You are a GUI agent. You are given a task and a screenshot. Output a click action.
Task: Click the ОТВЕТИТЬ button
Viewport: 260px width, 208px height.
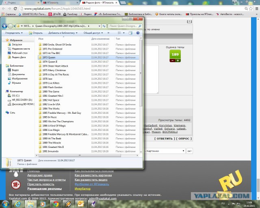tap(165, 139)
